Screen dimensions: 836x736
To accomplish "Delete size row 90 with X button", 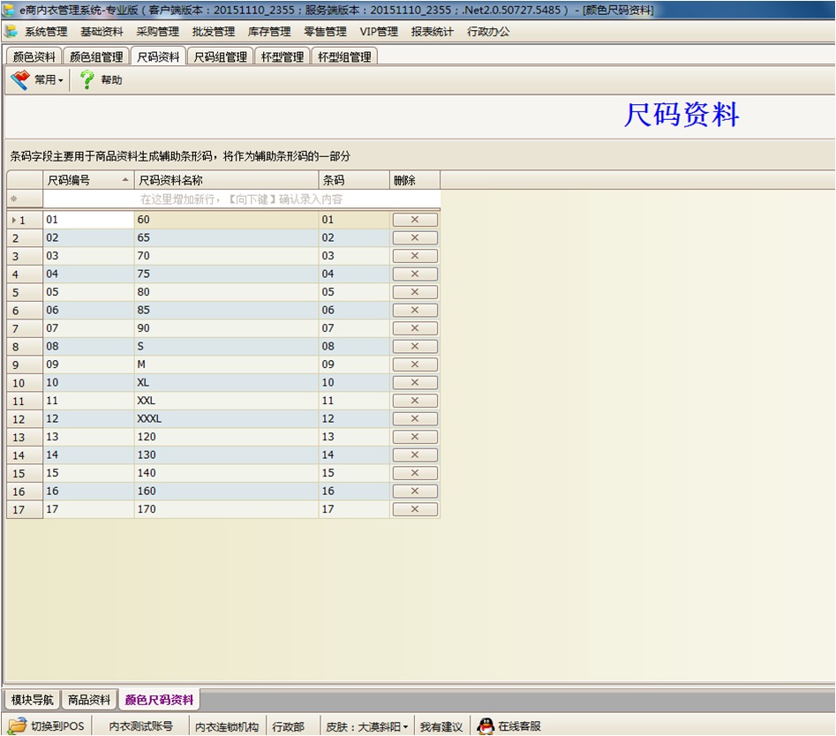I will (x=415, y=328).
